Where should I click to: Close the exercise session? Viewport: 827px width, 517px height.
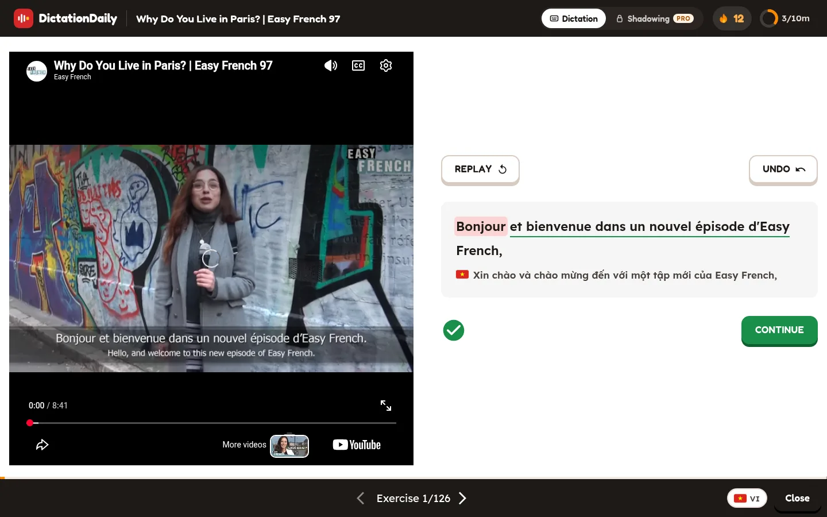click(797, 498)
